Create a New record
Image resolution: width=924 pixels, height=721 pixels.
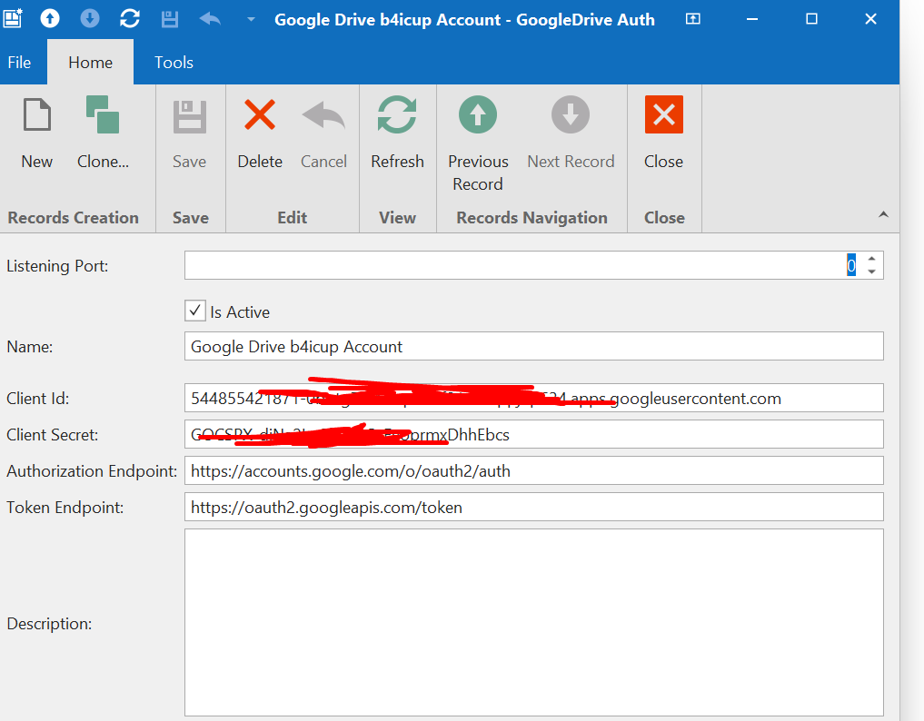tap(37, 133)
